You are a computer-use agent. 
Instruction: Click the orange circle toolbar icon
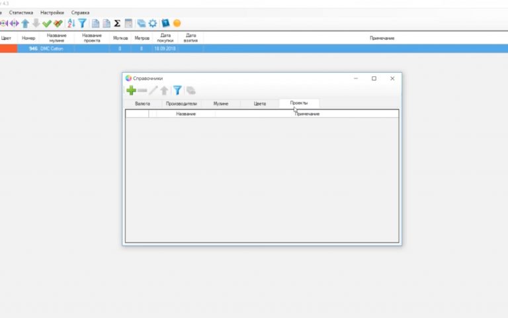pos(177,23)
